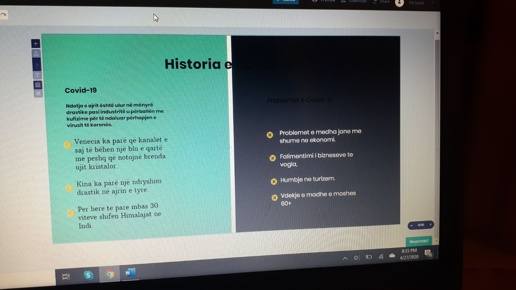
Task: Move the block up with arrow icon
Action: pyautogui.click(x=36, y=53)
